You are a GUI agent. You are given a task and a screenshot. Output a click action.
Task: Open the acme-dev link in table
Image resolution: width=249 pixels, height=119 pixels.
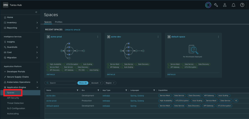pos(51,95)
